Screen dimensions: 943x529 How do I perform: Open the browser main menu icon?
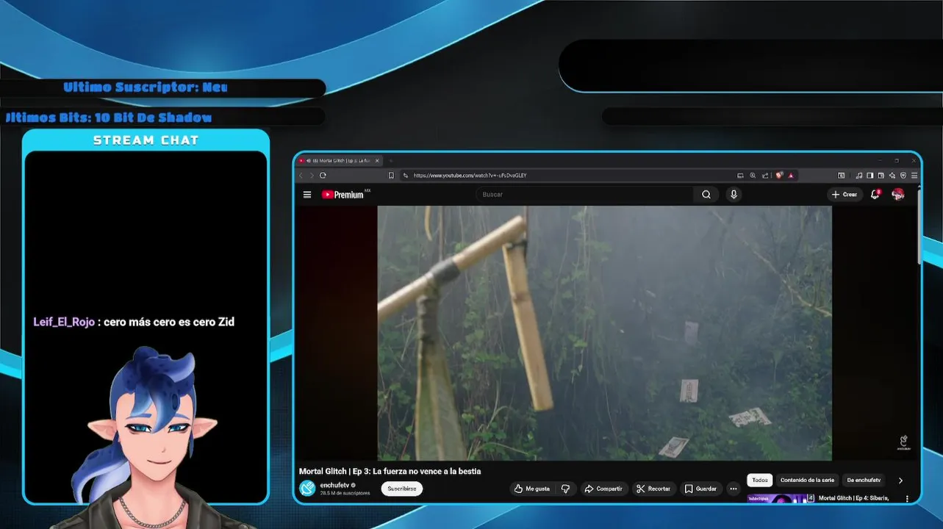[914, 176]
